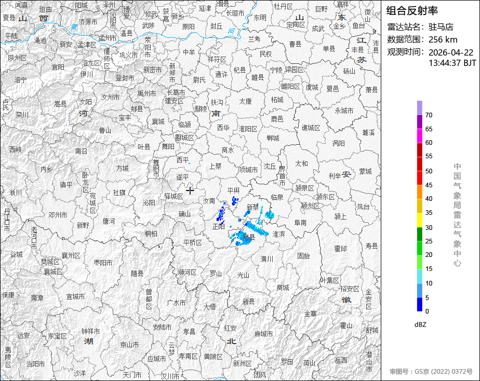Pick the yellow legend band between 30 and 35
This screenshot has height=381, width=480.
coord(419,220)
